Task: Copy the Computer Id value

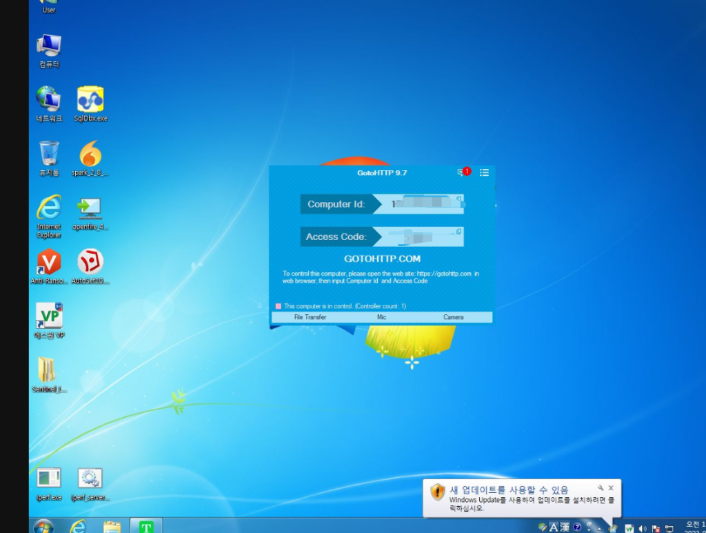Action: point(458,199)
